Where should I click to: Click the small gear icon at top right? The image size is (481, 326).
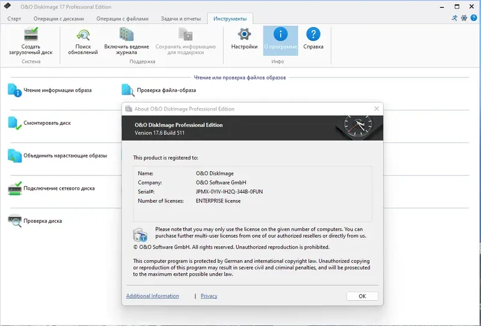pyautogui.click(x=464, y=18)
